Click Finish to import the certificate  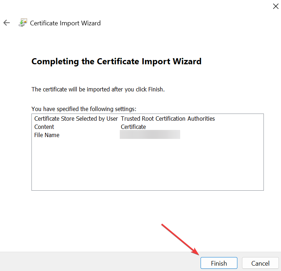tap(219, 263)
